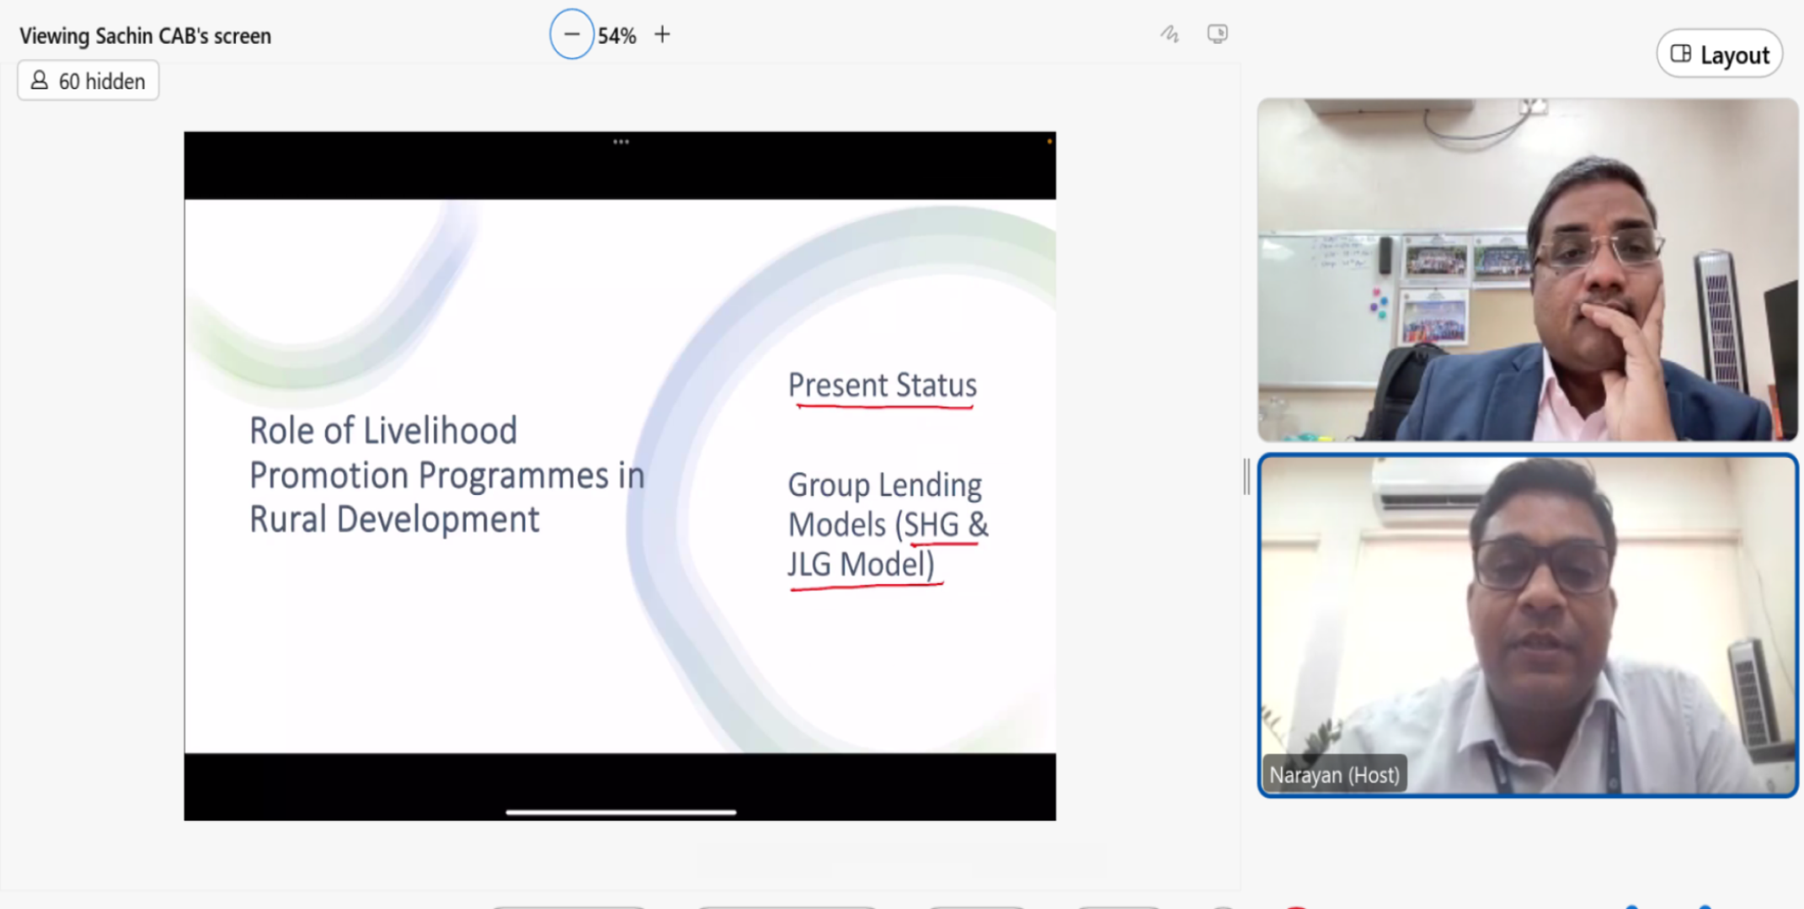Click the Layout grid icon
The height and width of the screenshot is (909, 1804).
[x=1681, y=54]
